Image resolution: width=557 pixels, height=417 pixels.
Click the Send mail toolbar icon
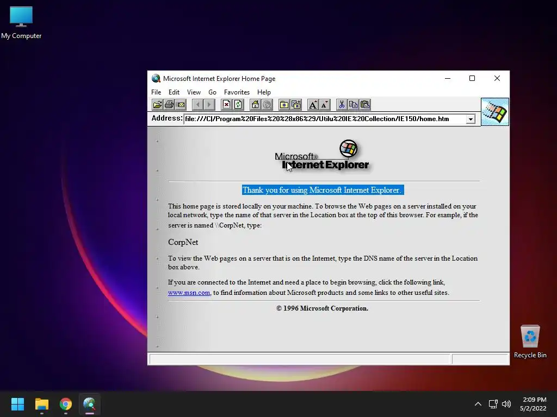[x=181, y=105]
